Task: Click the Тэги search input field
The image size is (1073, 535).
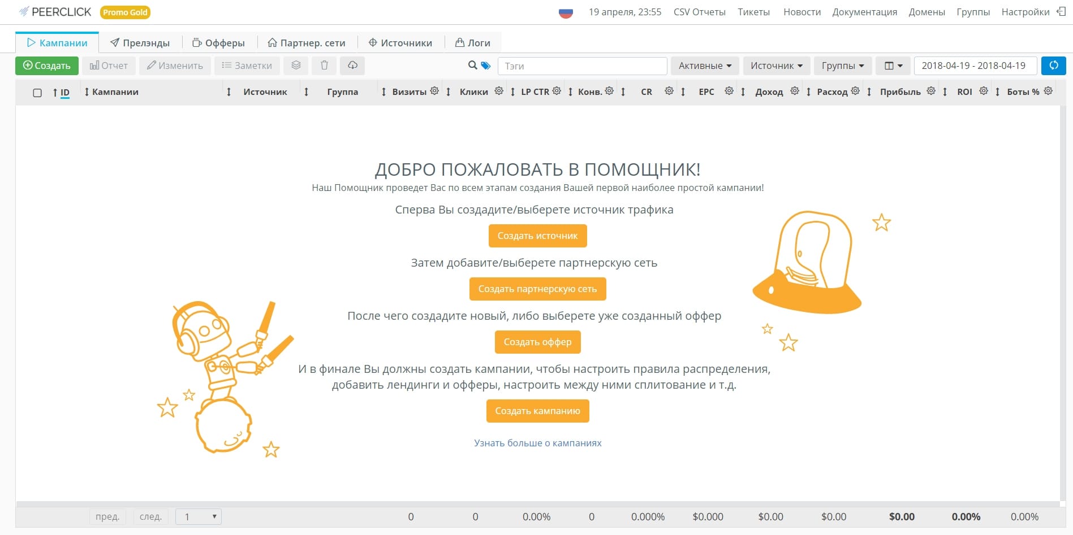Action: coord(583,66)
